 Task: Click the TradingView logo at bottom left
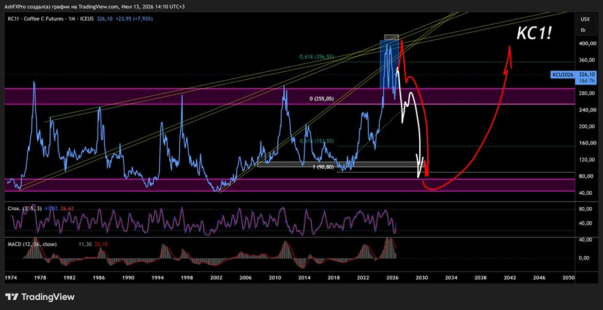click(40, 297)
